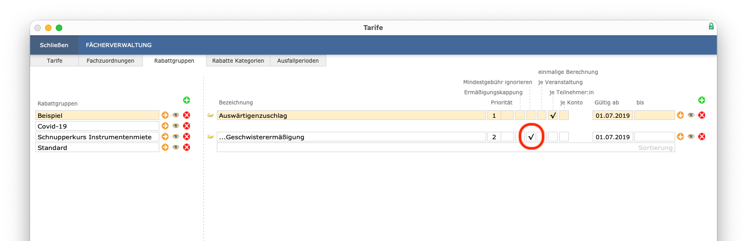Uncheck the ticked box in Auswärtigenzuschlag row
747x241 pixels.
pyautogui.click(x=553, y=115)
